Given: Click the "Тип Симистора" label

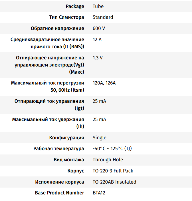Looking at the screenshot, I should [67, 17].
